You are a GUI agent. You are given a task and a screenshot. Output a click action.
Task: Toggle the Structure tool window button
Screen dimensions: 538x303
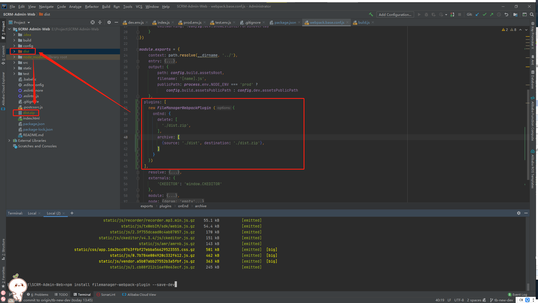pyautogui.click(x=3, y=249)
